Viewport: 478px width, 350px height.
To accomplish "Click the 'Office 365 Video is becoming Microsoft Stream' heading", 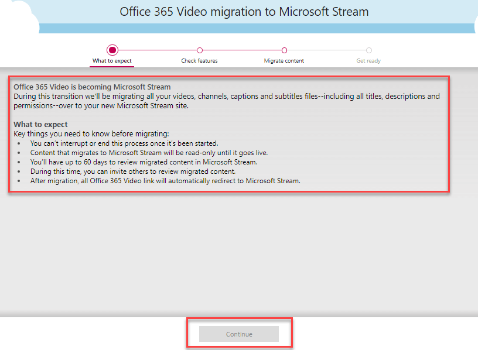I will coord(92,87).
